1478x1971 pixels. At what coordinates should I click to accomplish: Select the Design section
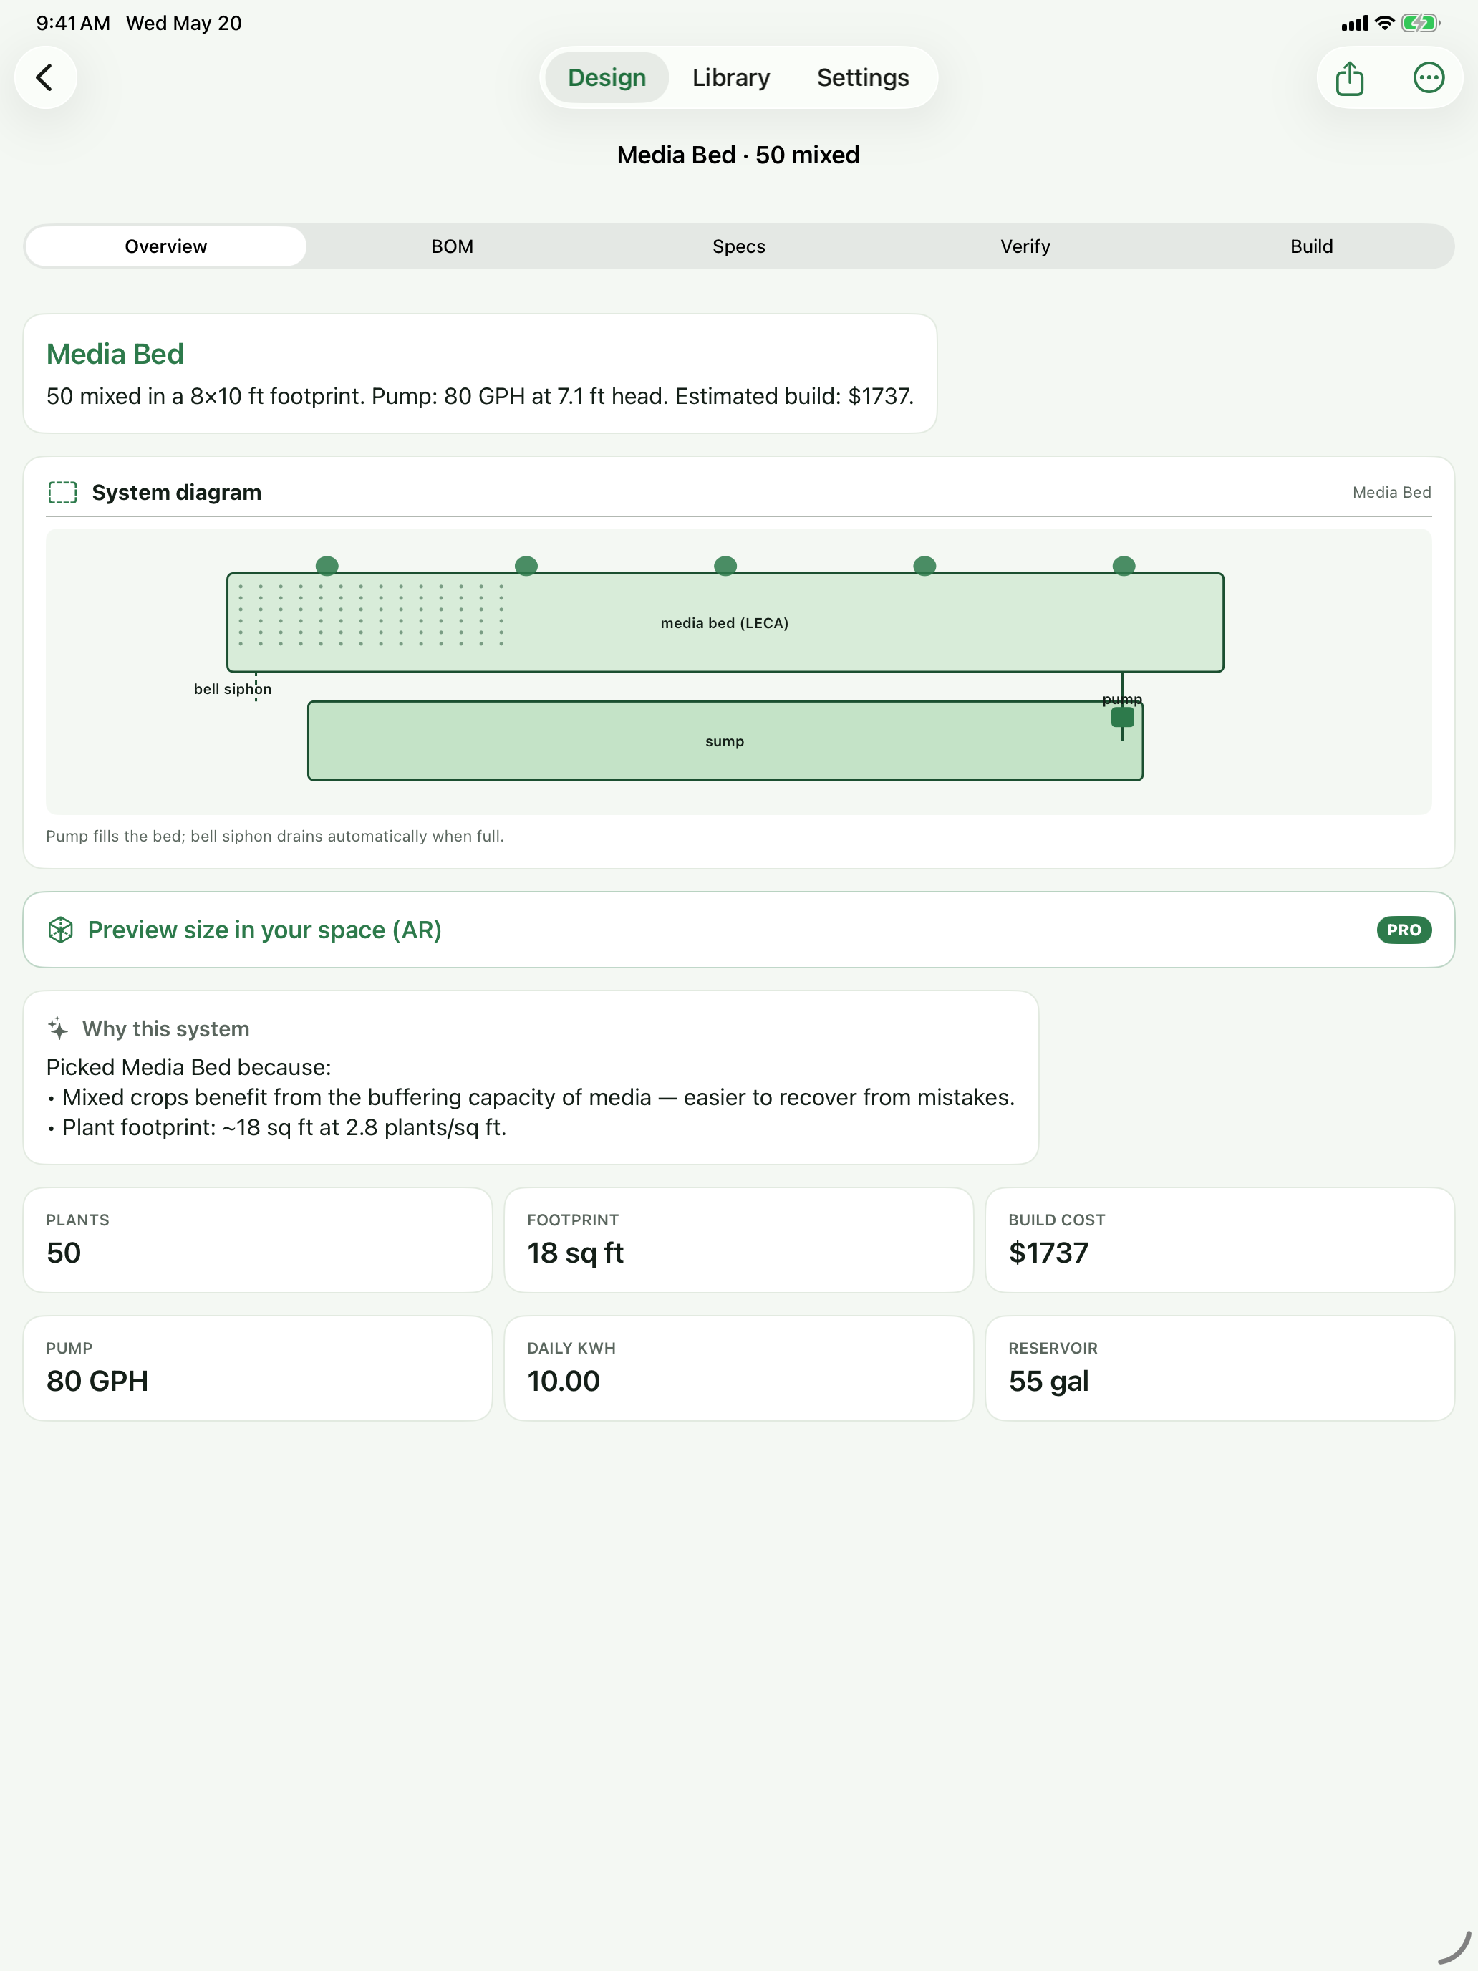[607, 77]
